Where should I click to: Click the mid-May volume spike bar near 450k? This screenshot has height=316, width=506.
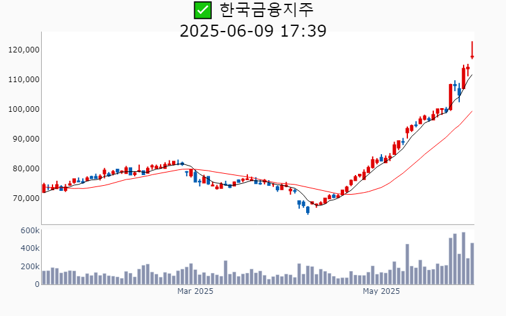coord(407,264)
